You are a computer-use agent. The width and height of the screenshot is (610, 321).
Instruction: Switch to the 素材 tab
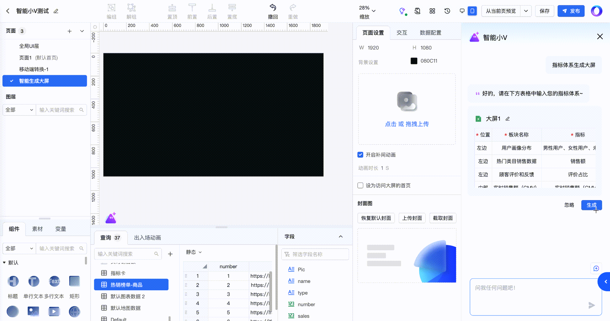[37, 229]
